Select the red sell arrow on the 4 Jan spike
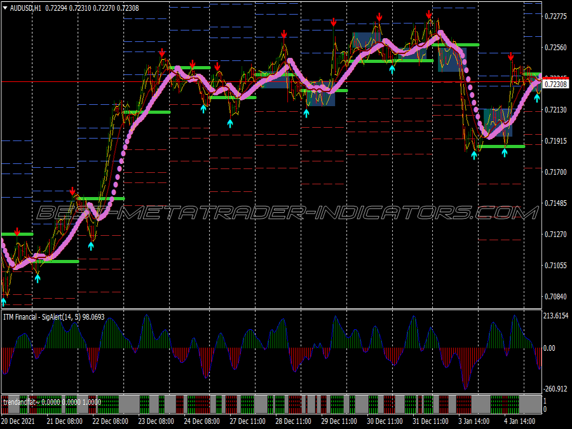This screenshot has width=572, height=429. (x=511, y=57)
